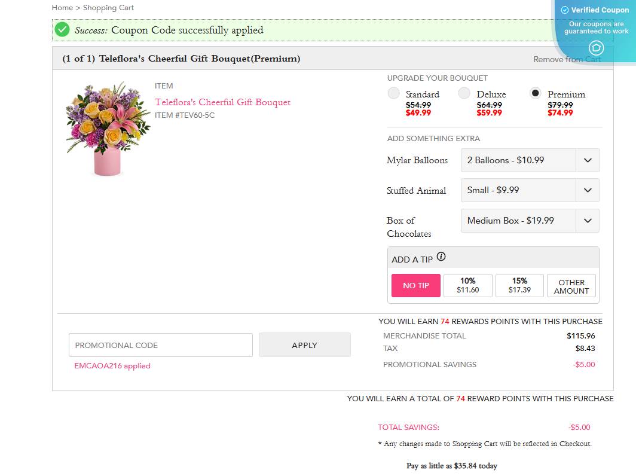Select the Premium bouquet option
The height and width of the screenshot is (476, 636).
pyautogui.click(x=536, y=93)
